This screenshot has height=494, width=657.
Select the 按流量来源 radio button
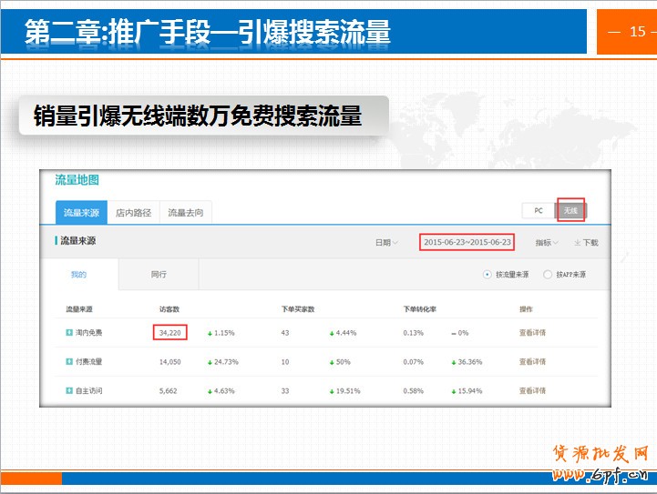[488, 275]
